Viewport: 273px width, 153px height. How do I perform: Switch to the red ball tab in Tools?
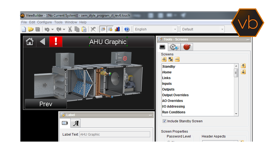click(187, 47)
